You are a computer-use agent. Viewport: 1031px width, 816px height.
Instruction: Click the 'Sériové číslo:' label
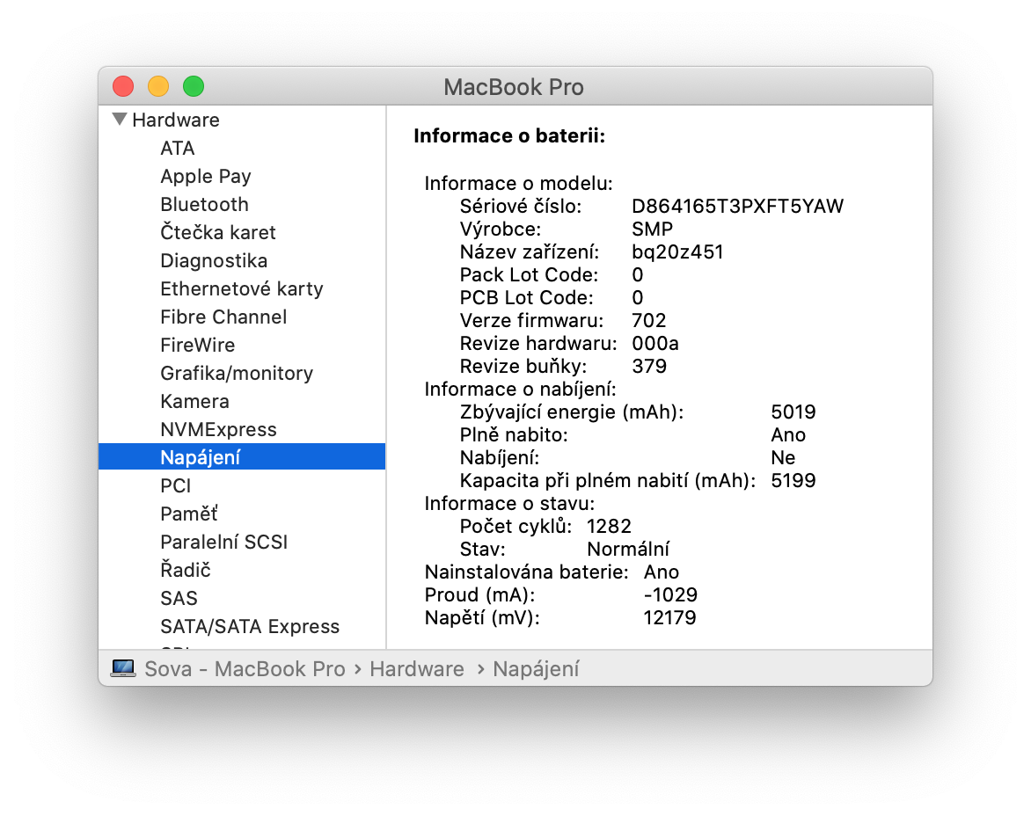pyautogui.click(x=521, y=207)
